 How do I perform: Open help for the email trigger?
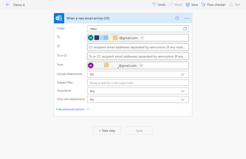pos(177,18)
